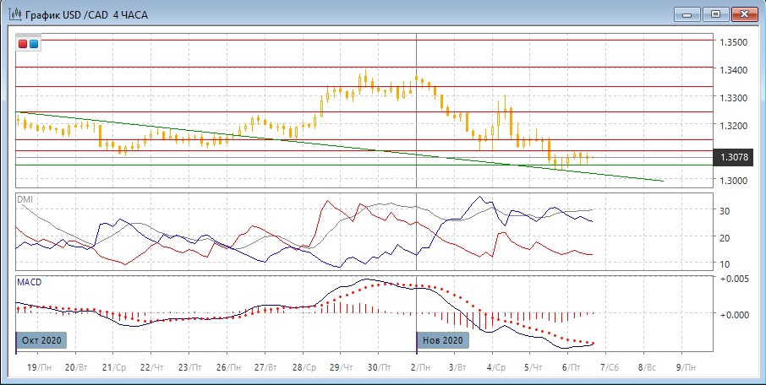Click the candlestick chart icon in title bar

click(14, 14)
